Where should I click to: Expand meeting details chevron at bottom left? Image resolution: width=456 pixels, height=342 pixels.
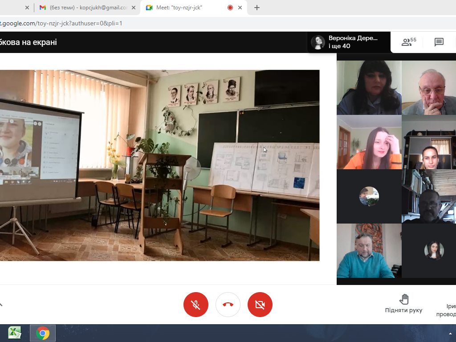[1, 305]
